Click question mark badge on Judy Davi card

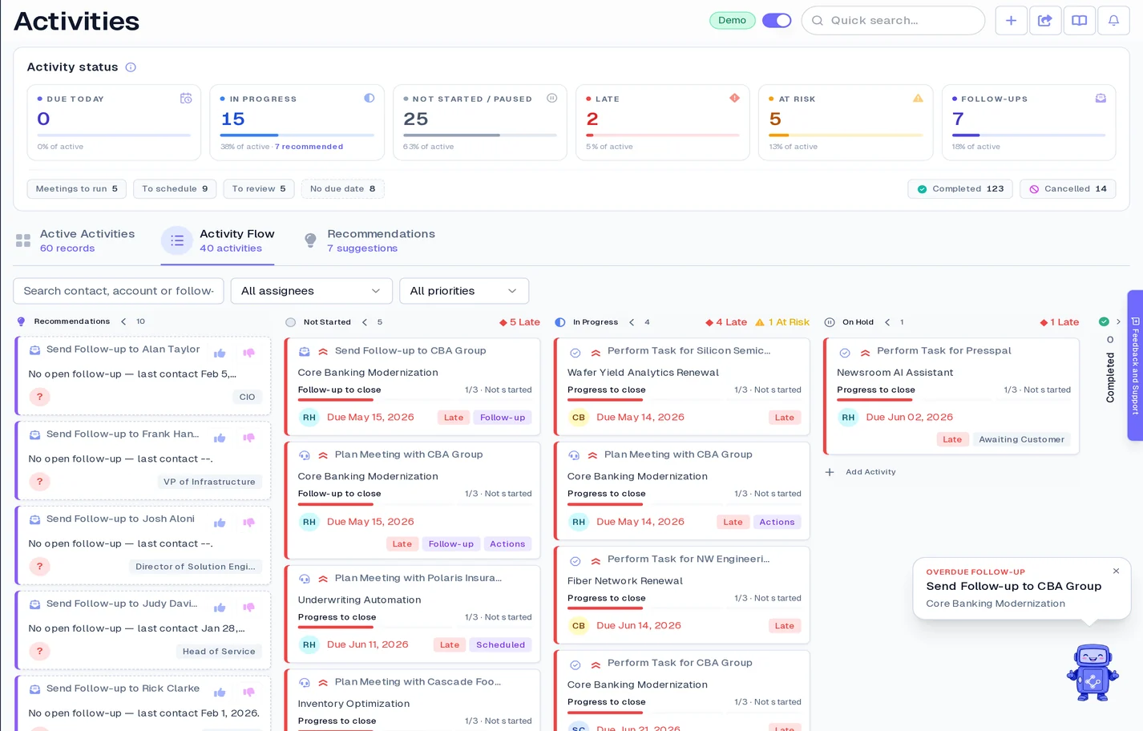39,652
